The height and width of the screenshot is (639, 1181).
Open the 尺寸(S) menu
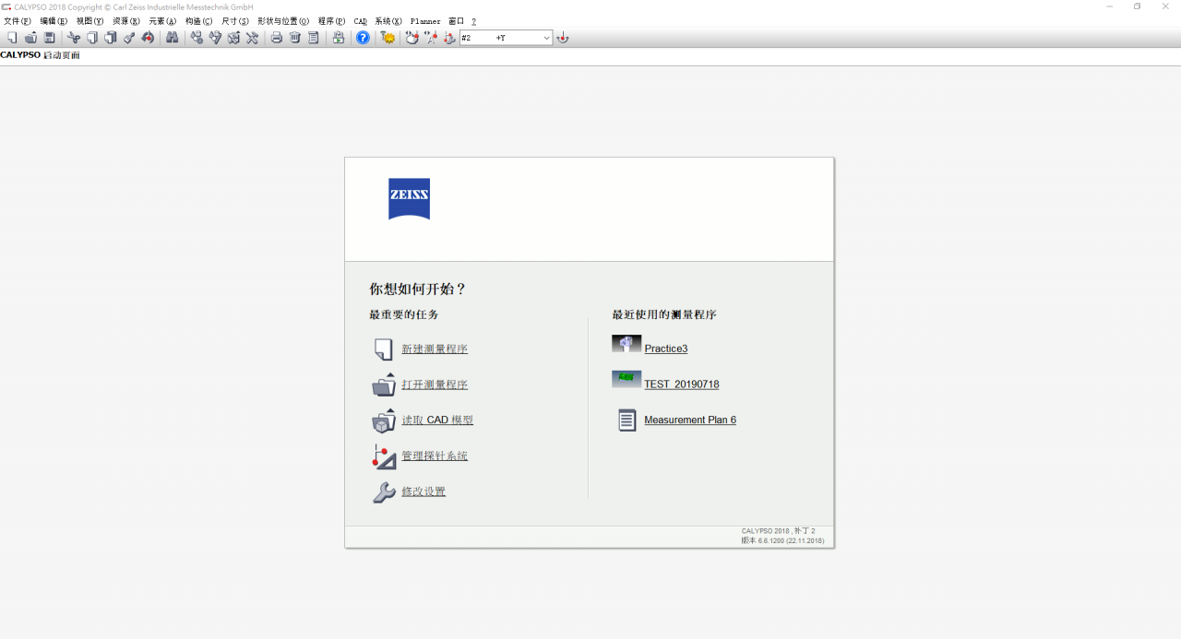[x=235, y=21]
